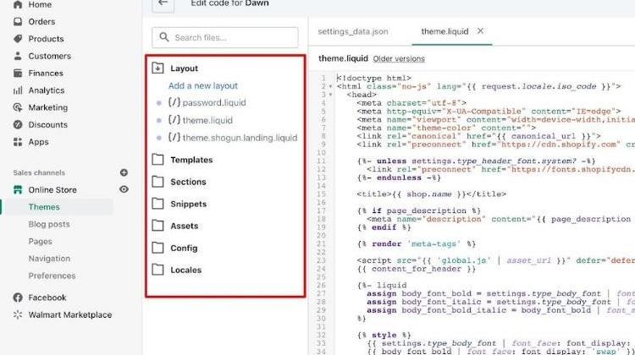Open Walmart Marketplace channel
The width and height of the screenshot is (635, 355).
(x=70, y=314)
